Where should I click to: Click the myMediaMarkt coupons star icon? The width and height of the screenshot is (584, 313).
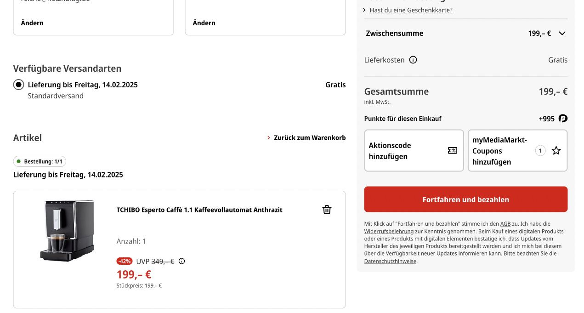(556, 150)
